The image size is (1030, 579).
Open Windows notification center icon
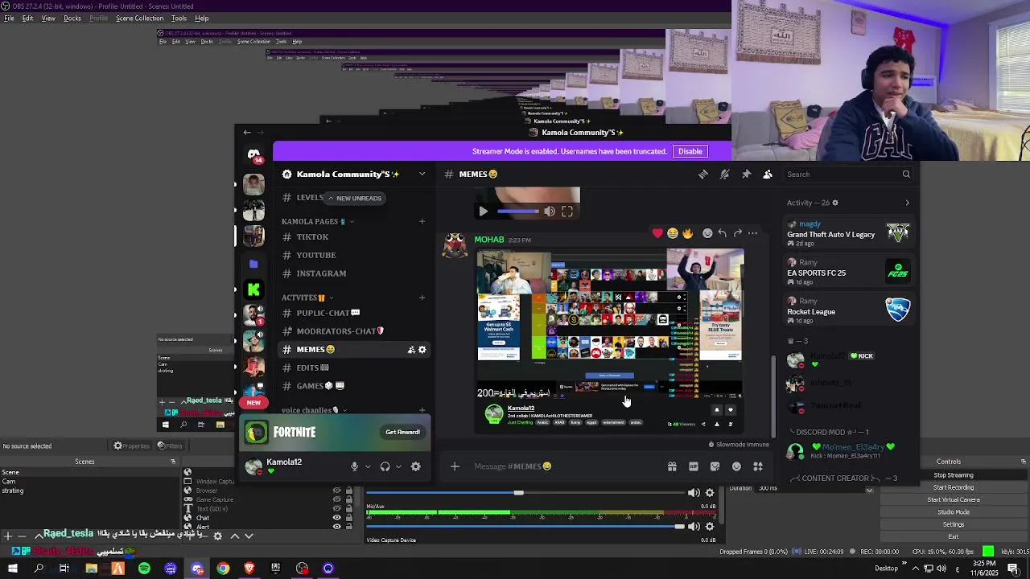coord(1013,569)
